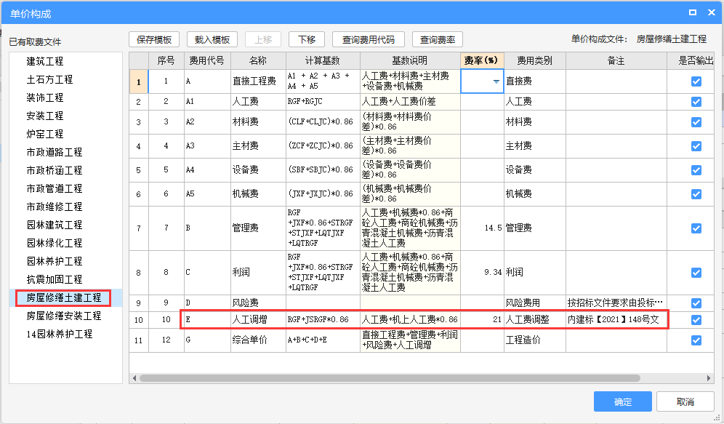Viewport: 724px width, 424px height.
Task: Confirm with the 确定 button
Action: pyautogui.click(x=623, y=402)
